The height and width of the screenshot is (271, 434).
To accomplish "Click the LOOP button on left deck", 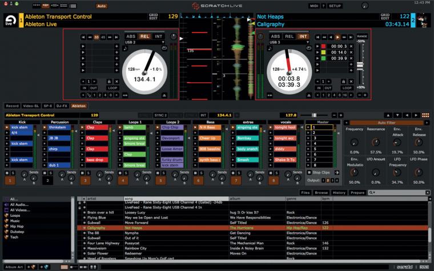I will (x=112, y=88).
